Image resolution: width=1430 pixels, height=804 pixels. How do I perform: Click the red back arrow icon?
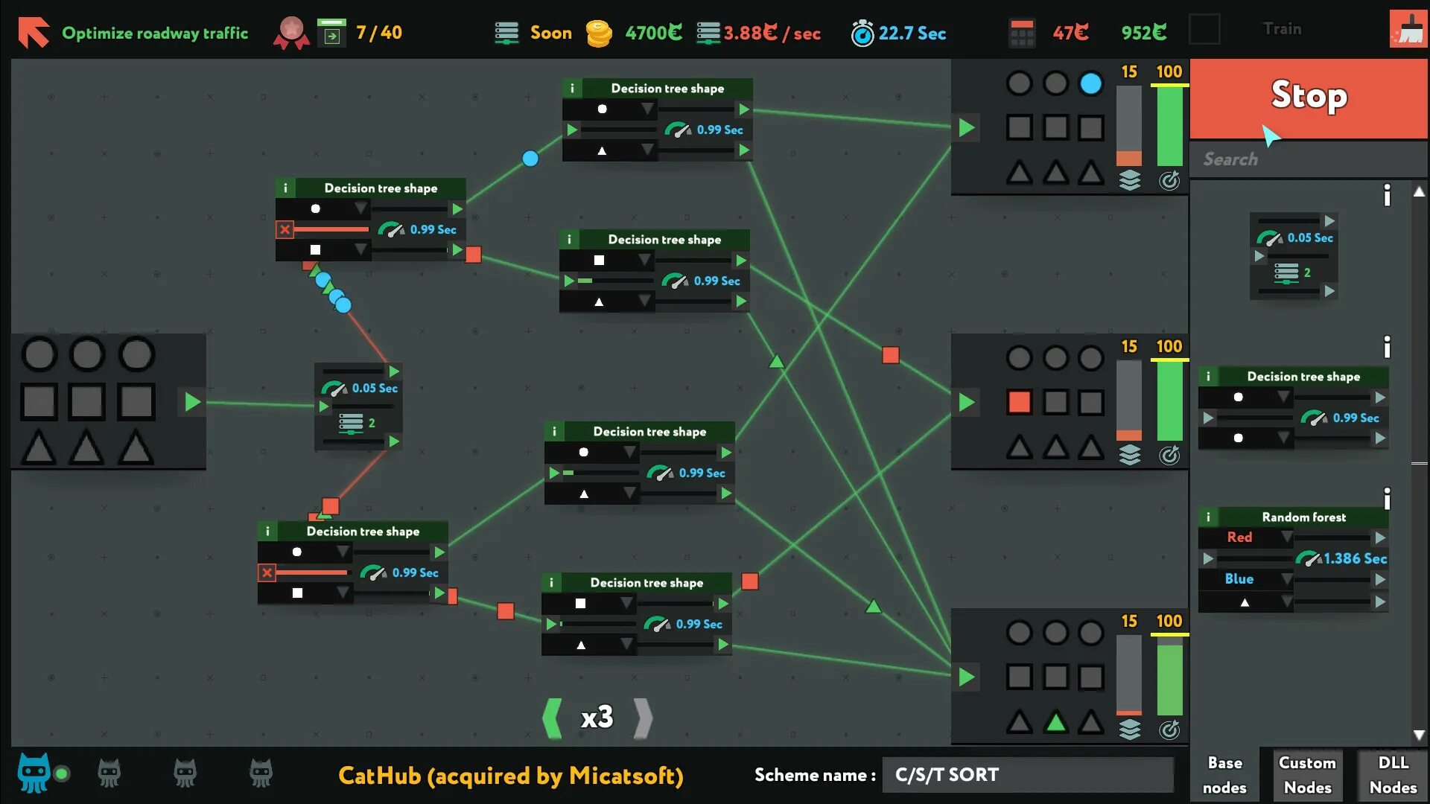[x=34, y=33]
